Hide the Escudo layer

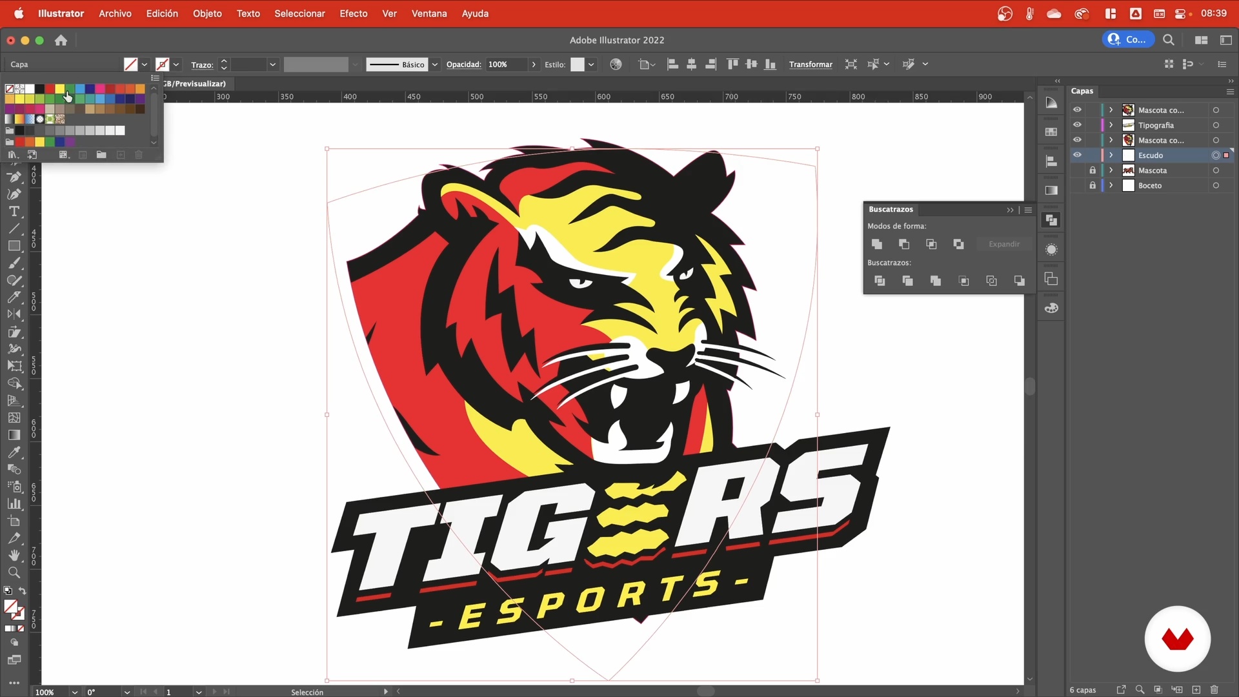(1077, 155)
